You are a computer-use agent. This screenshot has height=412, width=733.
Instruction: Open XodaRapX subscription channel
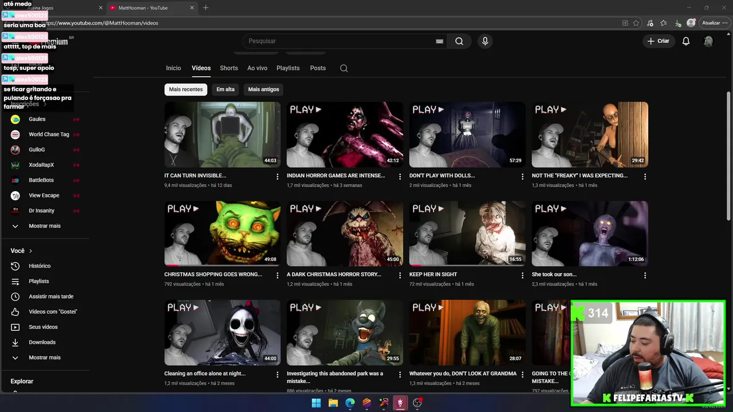point(45,165)
